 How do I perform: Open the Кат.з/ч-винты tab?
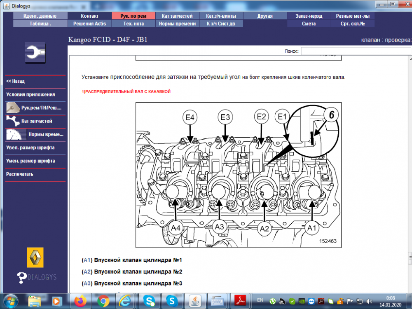click(x=221, y=16)
